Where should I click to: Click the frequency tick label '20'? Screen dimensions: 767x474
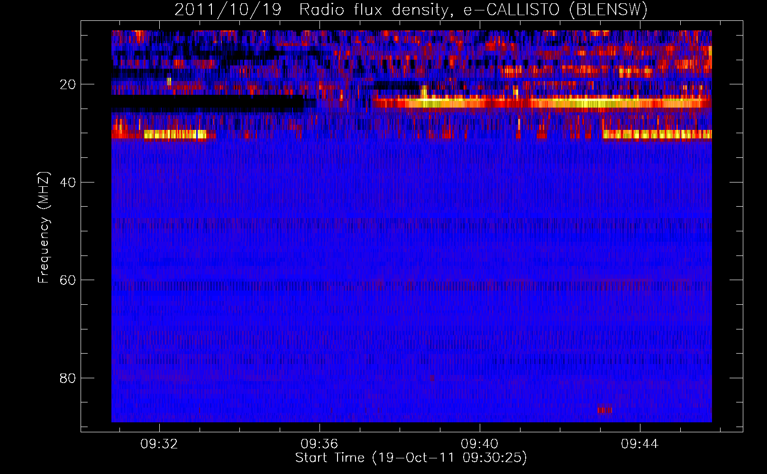pyautogui.click(x=68, y=84)
